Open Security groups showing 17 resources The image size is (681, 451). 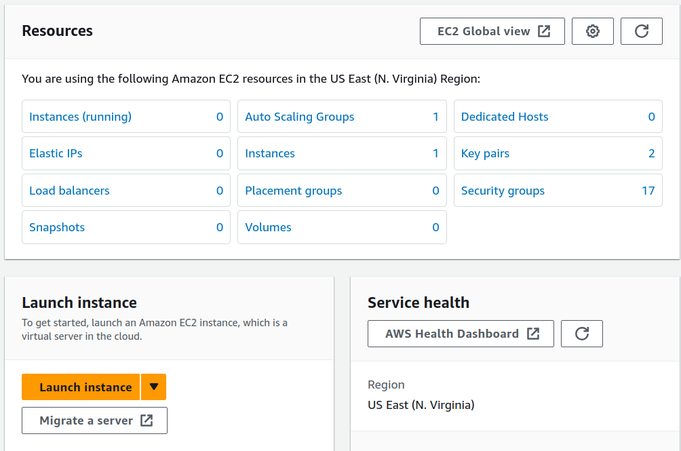[503, 191]
